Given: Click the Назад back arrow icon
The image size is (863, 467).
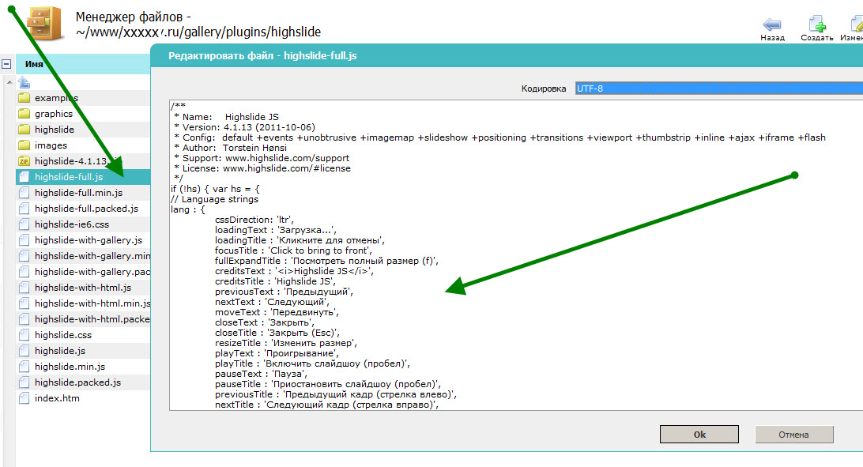Looking at the screenshot, I should pos(772,24).
